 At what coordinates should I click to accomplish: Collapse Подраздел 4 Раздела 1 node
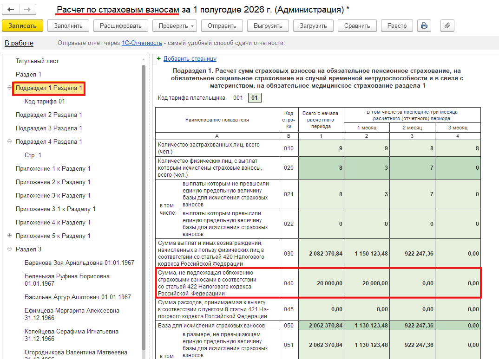[10, 141]
